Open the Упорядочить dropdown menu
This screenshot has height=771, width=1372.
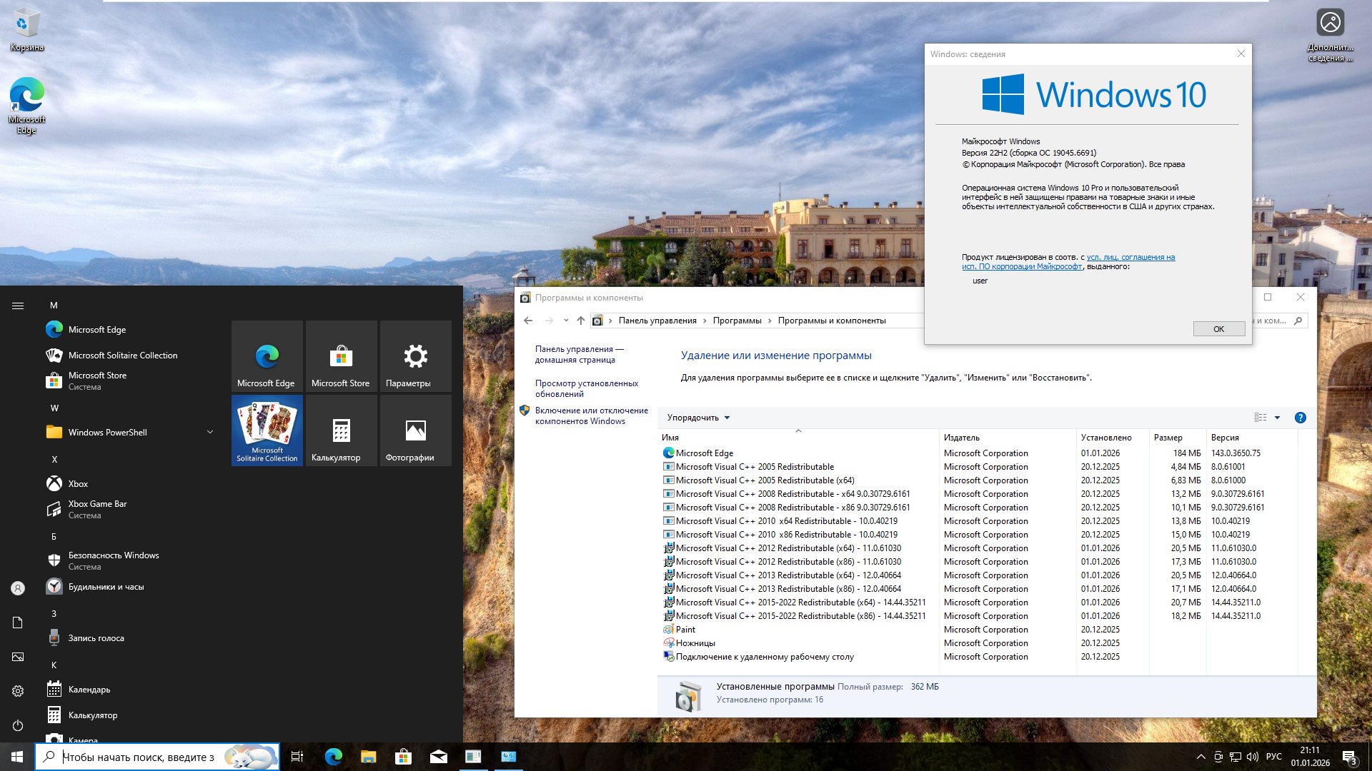point(698,418)
